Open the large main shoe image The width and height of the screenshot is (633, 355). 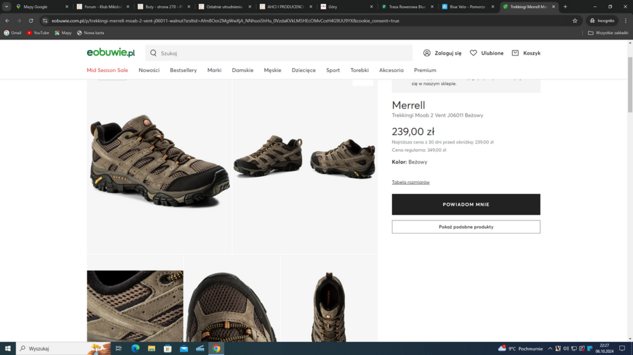pyautogui.click(x=160, y=161)
